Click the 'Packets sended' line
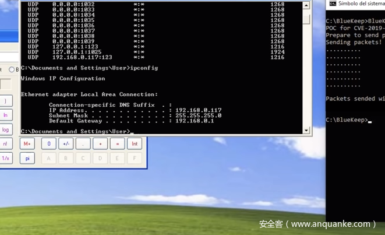The height and width of the screenshot is (235, 385). (x=355, y=99)
